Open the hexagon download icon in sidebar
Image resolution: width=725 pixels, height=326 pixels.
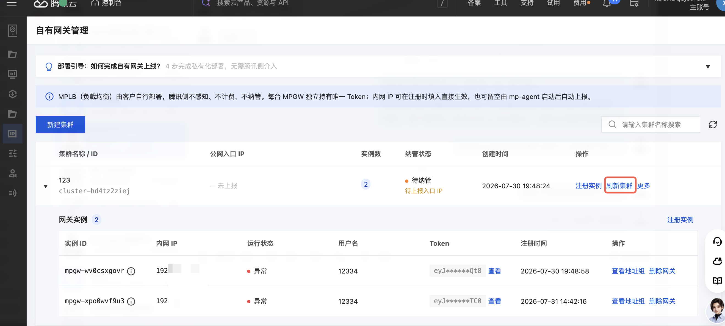pyautogui.click(x=13, y=94)
